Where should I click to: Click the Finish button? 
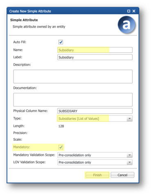click(x=97, y=175)
